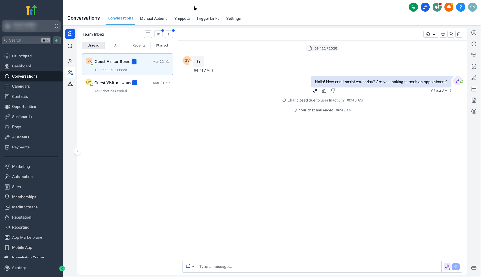Image resolution: width=481 pixels, height=277 pixels.
Task: Tick the select-all conversations checkbox
Action: [x=148, y=34]
